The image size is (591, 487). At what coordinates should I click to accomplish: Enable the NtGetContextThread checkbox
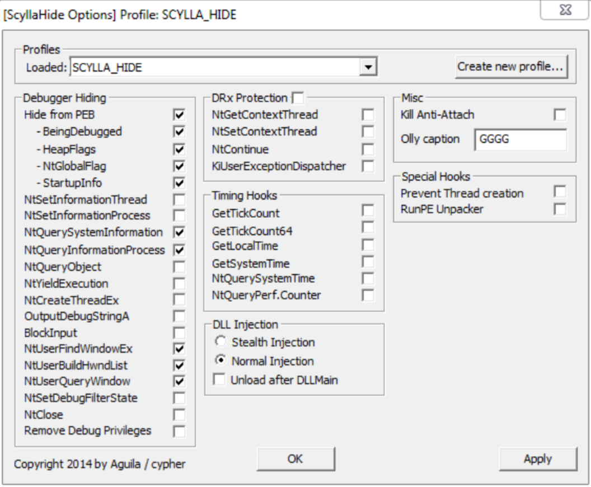click(x=368, y=115)
